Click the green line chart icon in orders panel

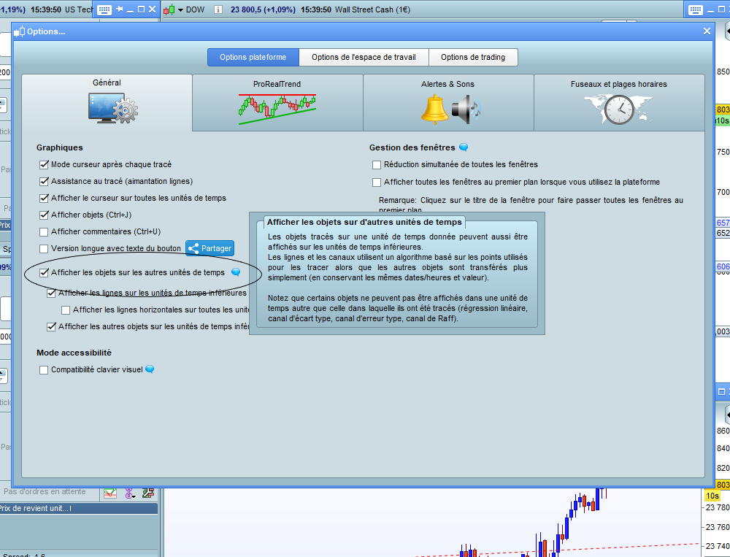pyautogui.click(x=110, y=493)
